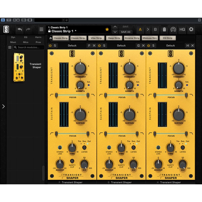Screen dimensions: 202x202
Task: Click the SAVE button
Action: [x=125, y=27]
